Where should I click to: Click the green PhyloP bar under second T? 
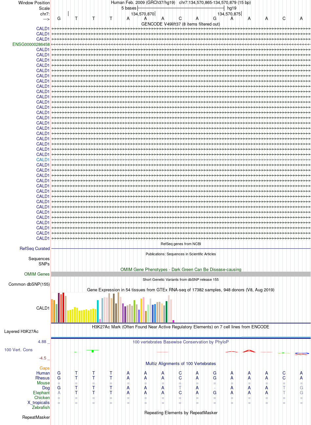(93, 351)
